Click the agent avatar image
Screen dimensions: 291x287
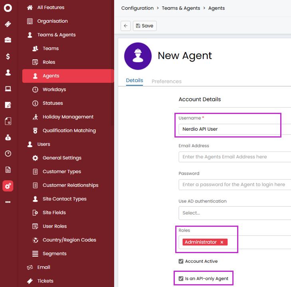pos(138,56)
